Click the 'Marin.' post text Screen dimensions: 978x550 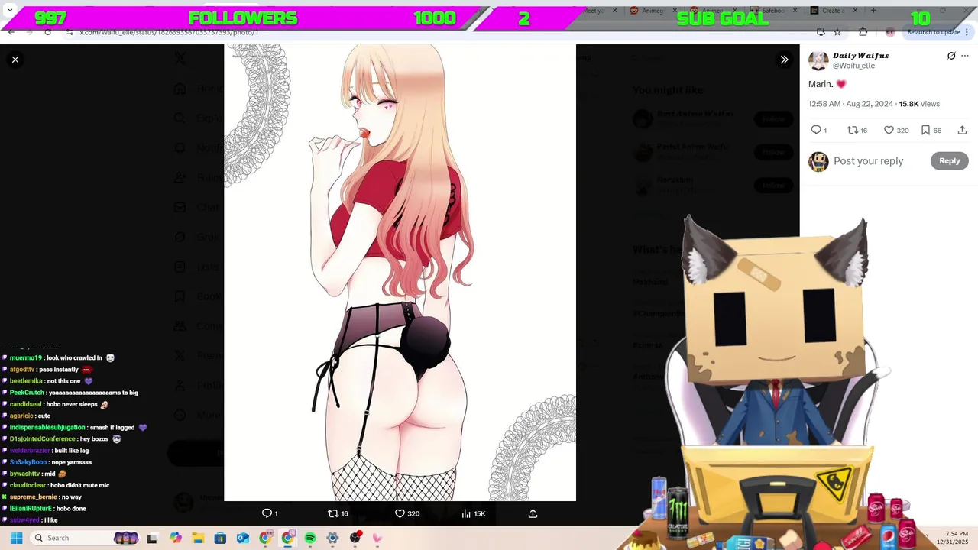[x=821, y=84]
